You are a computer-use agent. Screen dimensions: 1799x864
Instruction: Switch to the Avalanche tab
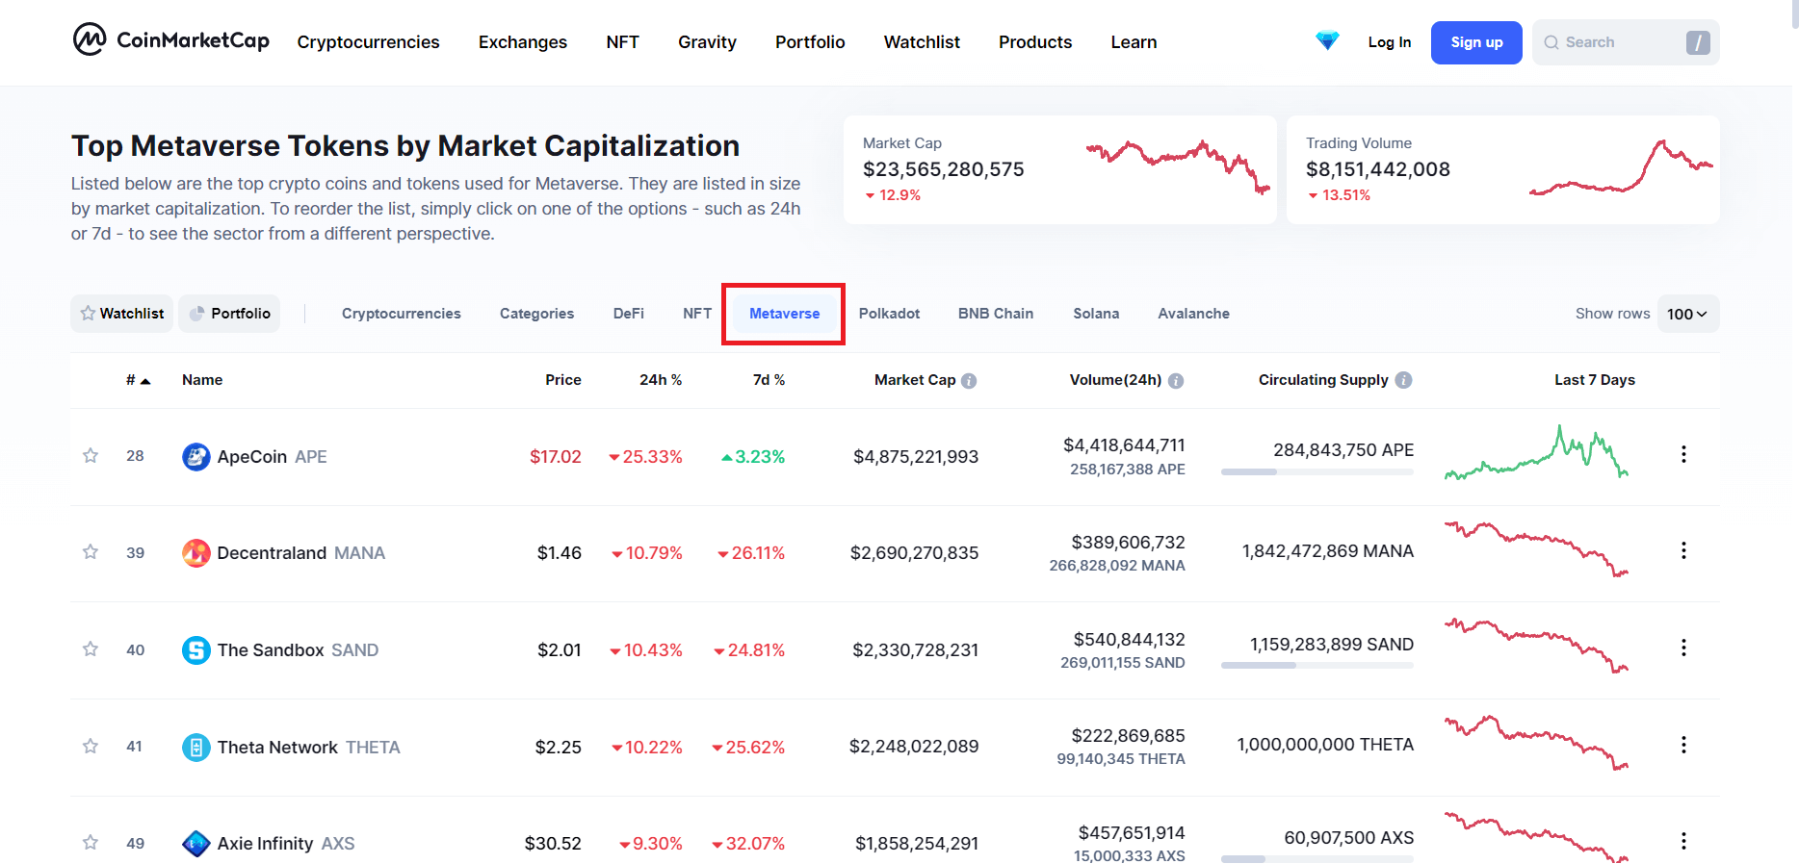pyautogui.click(x=1193, y=314)
